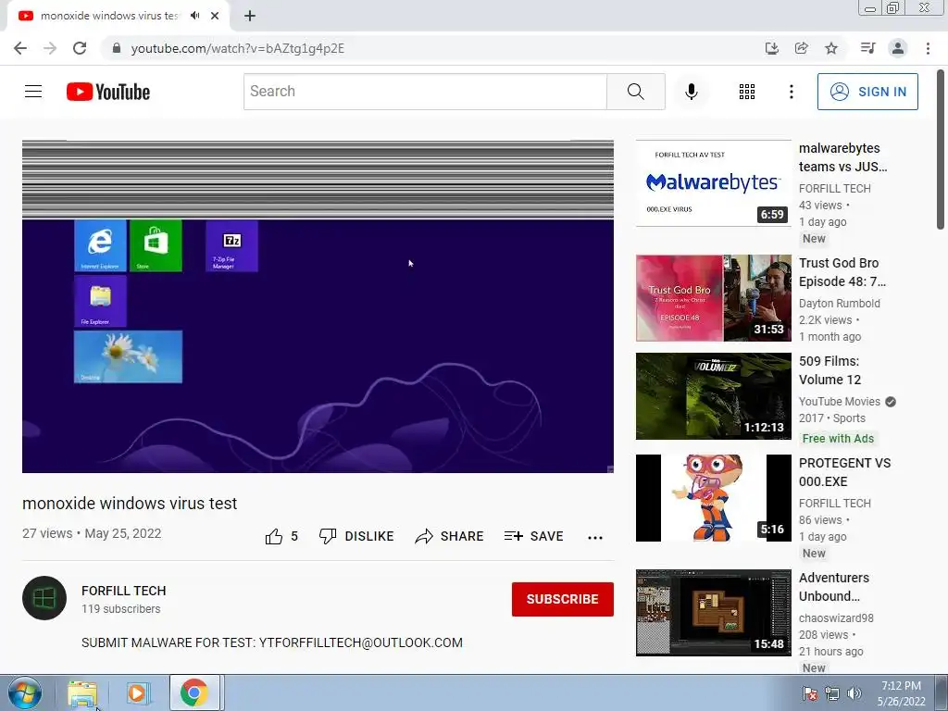Image resolution: width=948 pixels, height=711 pixels.
Task: Open Windows Explorer from the taskbar
Action: click(82, 693)
